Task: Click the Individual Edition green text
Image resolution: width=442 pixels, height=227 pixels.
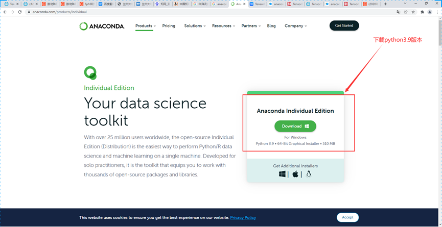Action: [109, 88]
